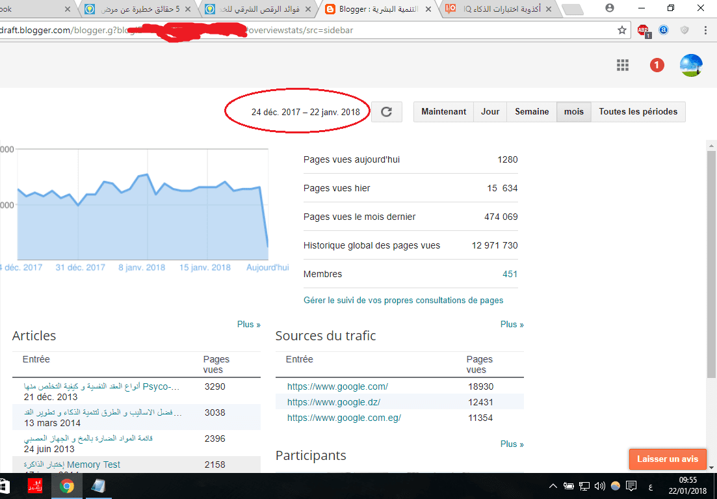Click 'Laisser un avis' feedback button

668,459
